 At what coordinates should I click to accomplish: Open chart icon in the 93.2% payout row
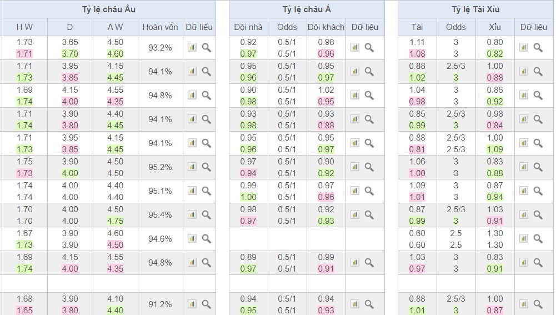(192, 48)
